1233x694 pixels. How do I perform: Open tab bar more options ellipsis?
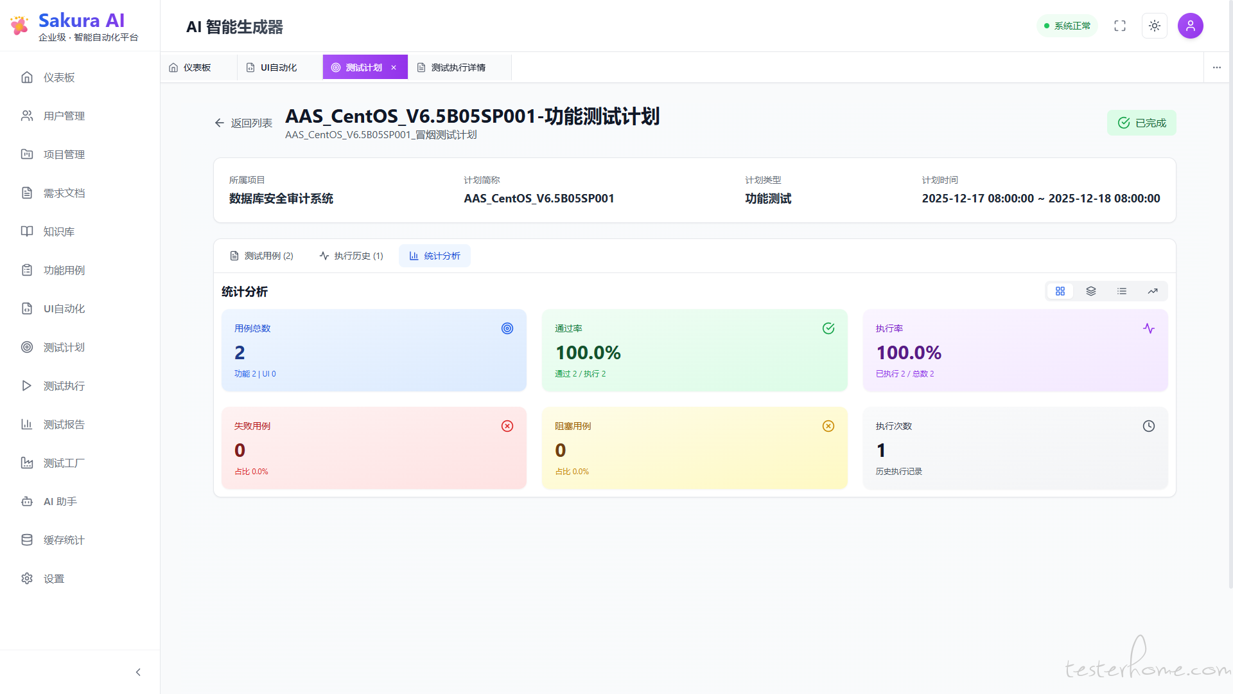[x=1217, y=67]
